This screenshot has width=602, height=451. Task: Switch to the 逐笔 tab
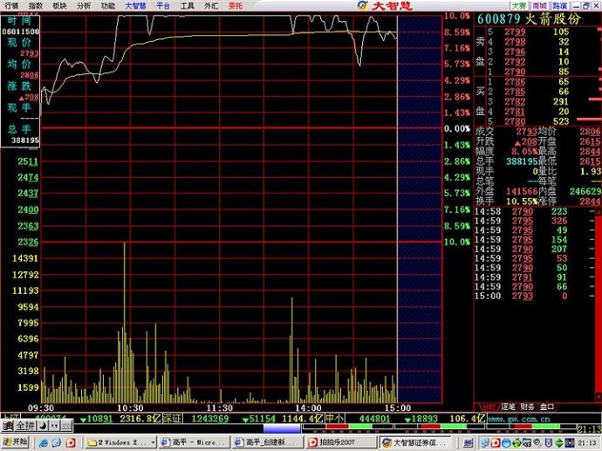point(507,407)
